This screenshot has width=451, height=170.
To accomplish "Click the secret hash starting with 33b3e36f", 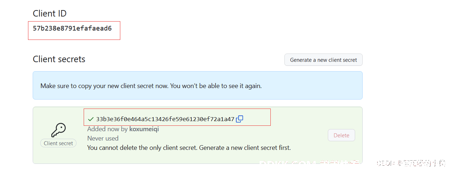I will click(165, 119).
